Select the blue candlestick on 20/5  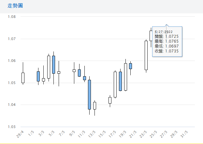(130, 66)
